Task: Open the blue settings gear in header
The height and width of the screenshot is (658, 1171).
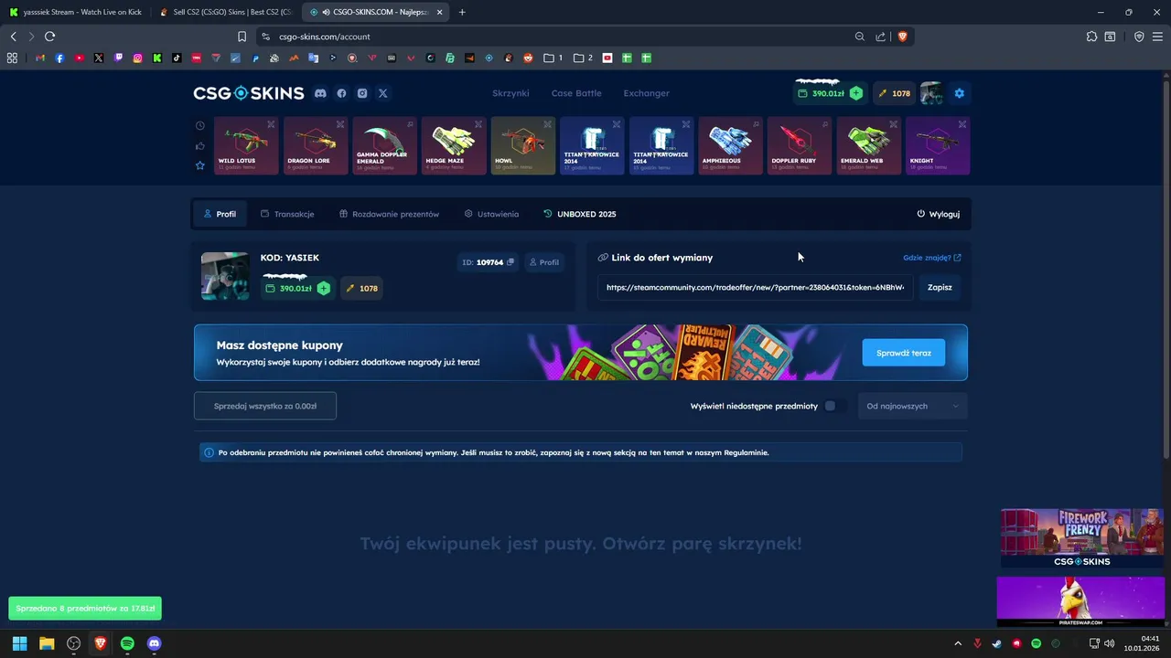Action: pyautogui.click(x=959, y=93)
